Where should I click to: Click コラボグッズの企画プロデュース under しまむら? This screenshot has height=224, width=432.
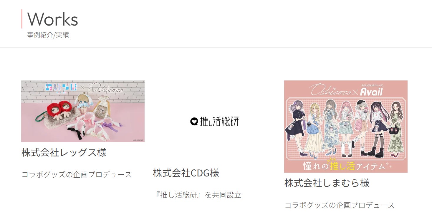pos(340,205)
